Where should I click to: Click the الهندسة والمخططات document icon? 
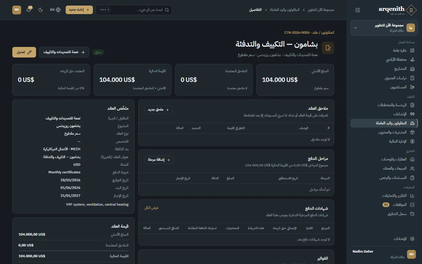(x=412, y=105)
